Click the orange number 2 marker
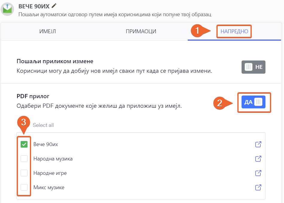The width and height of the screenshot is (284, 203). point(220,103)
